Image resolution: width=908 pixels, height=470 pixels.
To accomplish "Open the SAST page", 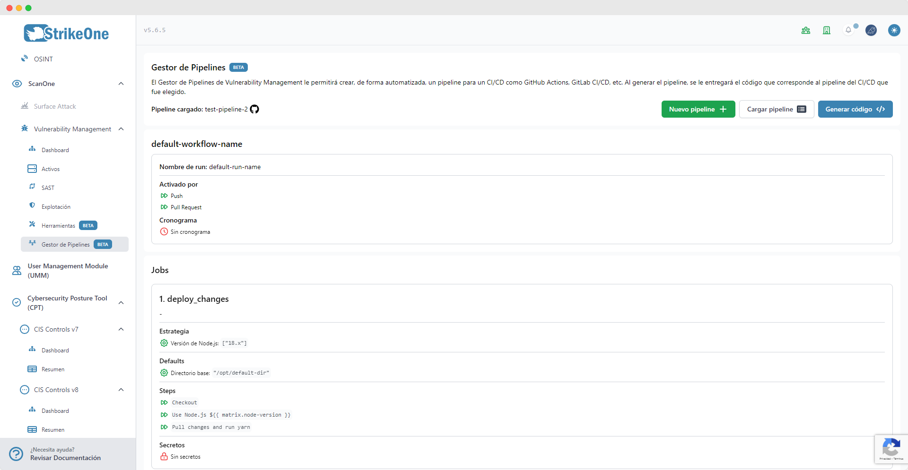I will 48,188.
